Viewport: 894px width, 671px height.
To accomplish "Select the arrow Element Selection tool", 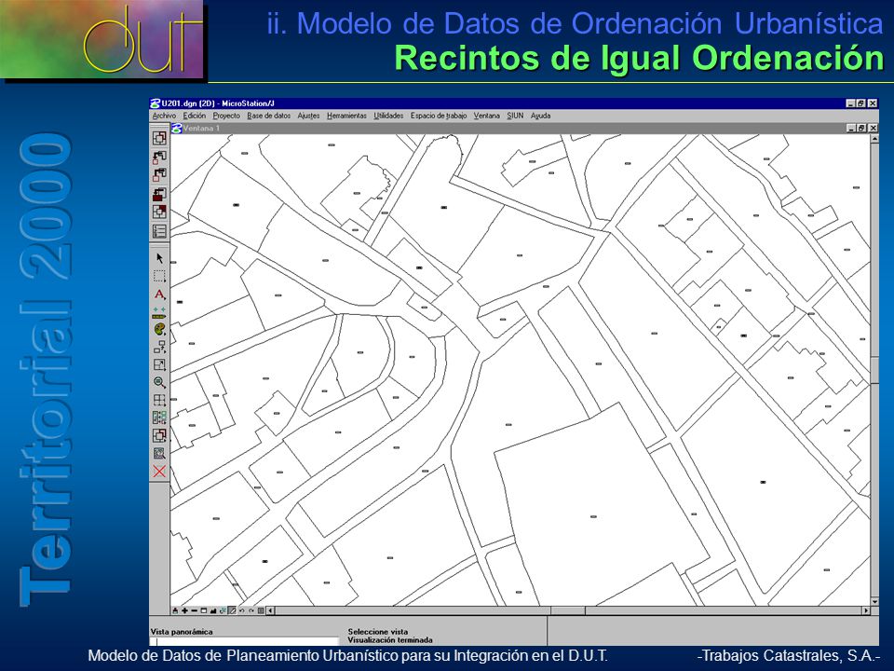I will pyautogui.click(x=159, y=258).
